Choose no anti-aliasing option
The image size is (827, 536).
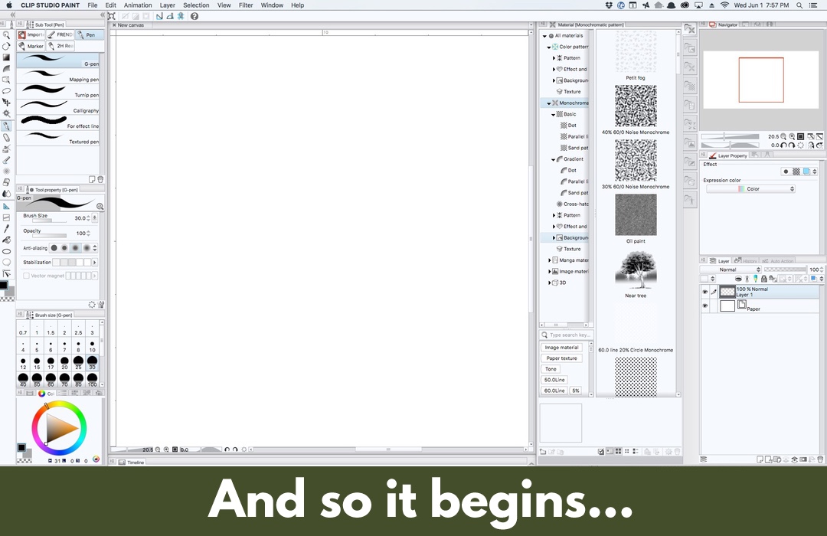54,247
